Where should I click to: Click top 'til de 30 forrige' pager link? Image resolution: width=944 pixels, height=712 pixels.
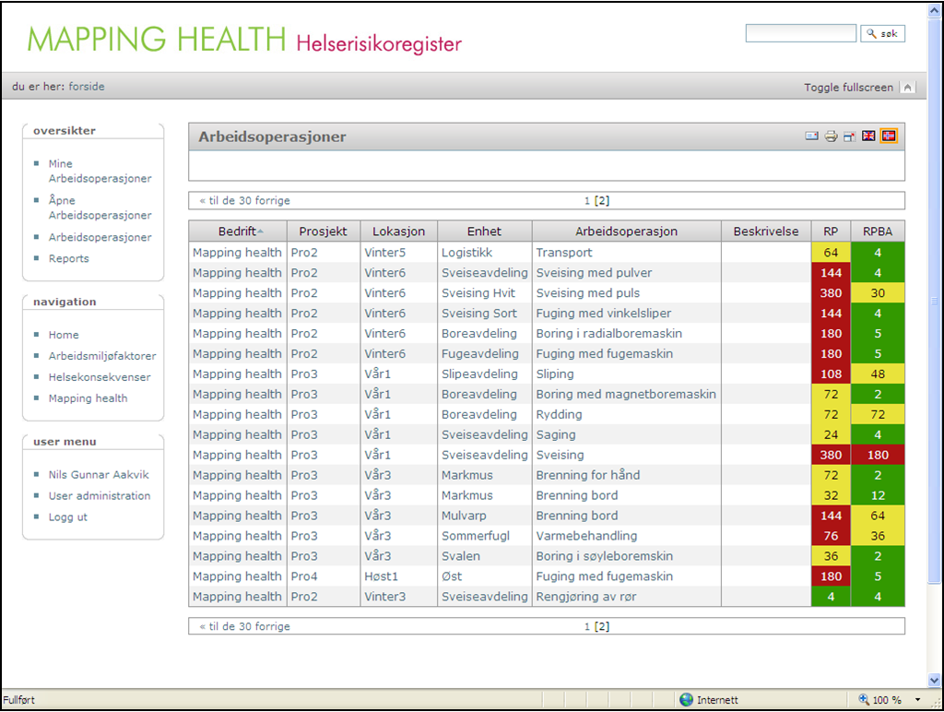point(245,200)
